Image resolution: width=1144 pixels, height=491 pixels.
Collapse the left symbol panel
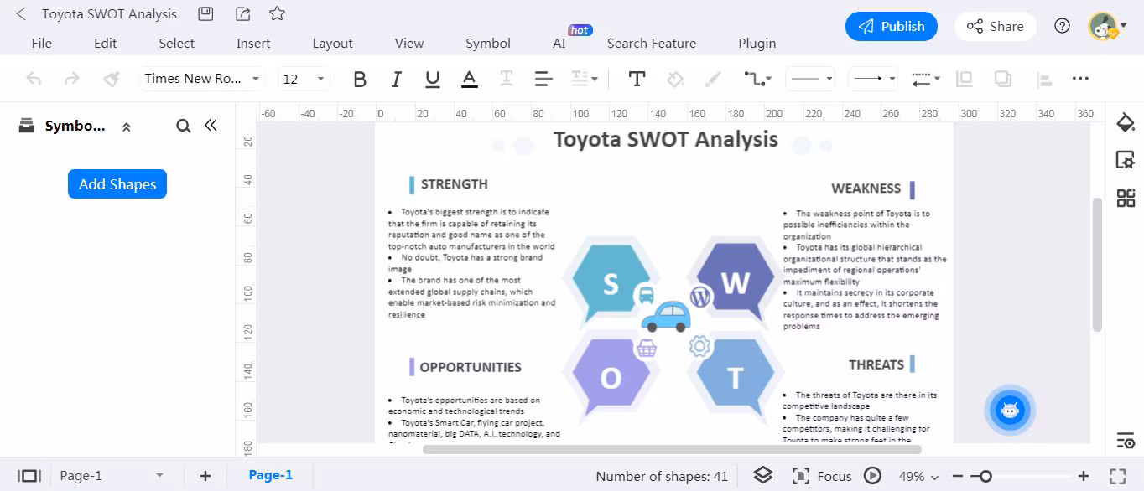tap(211, 125)
